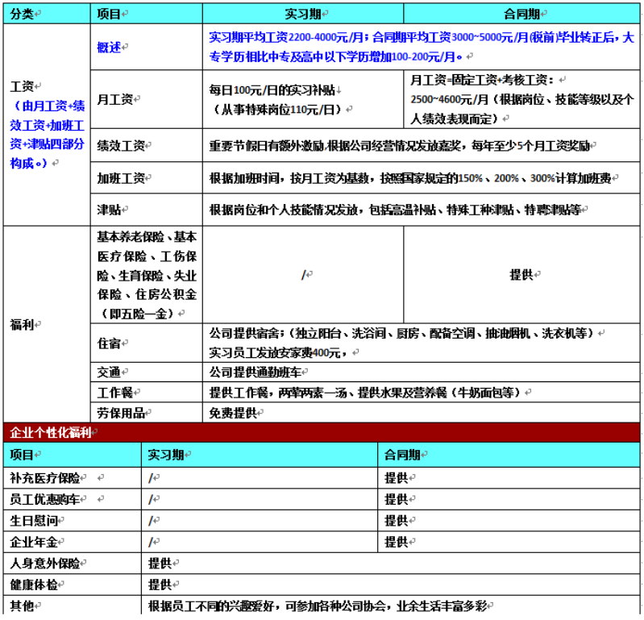
Task: Click the 公司提供通勤班车 text
Action: (x=257, y=372)
